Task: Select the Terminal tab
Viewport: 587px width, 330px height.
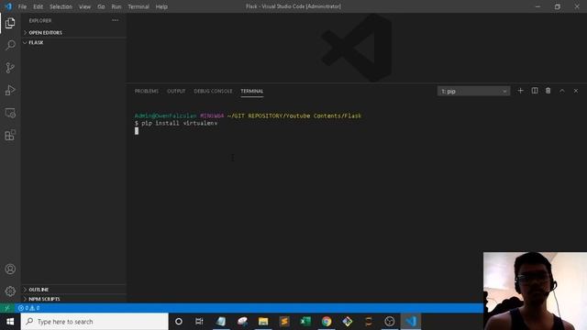Action: tap(252, 92)
